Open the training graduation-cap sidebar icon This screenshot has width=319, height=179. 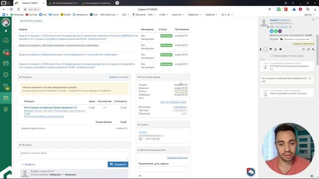point(5,52)
